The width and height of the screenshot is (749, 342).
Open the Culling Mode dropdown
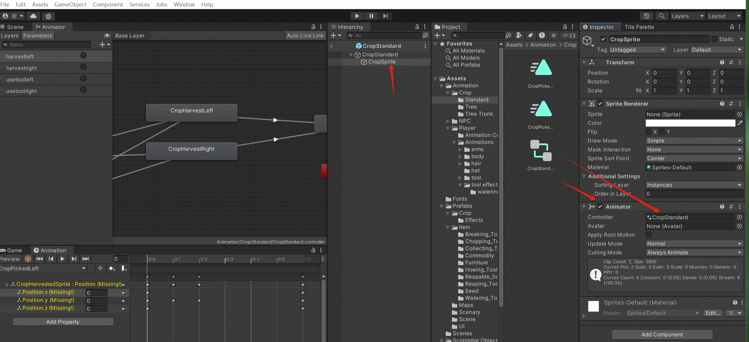click(694, 253)
